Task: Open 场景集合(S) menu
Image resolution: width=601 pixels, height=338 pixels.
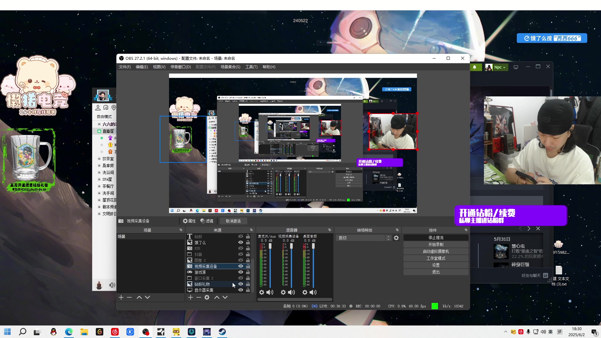Action: tap(230, 67)
